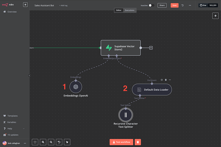Collapse the left sidebar with chevron
The width and height of the screenshot is (221, 147).
[30, 75]
